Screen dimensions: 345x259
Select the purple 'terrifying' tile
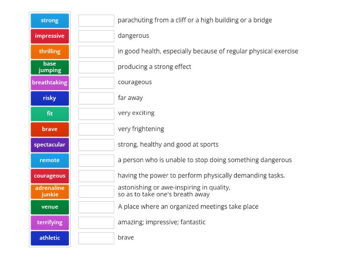pos(50,222)
